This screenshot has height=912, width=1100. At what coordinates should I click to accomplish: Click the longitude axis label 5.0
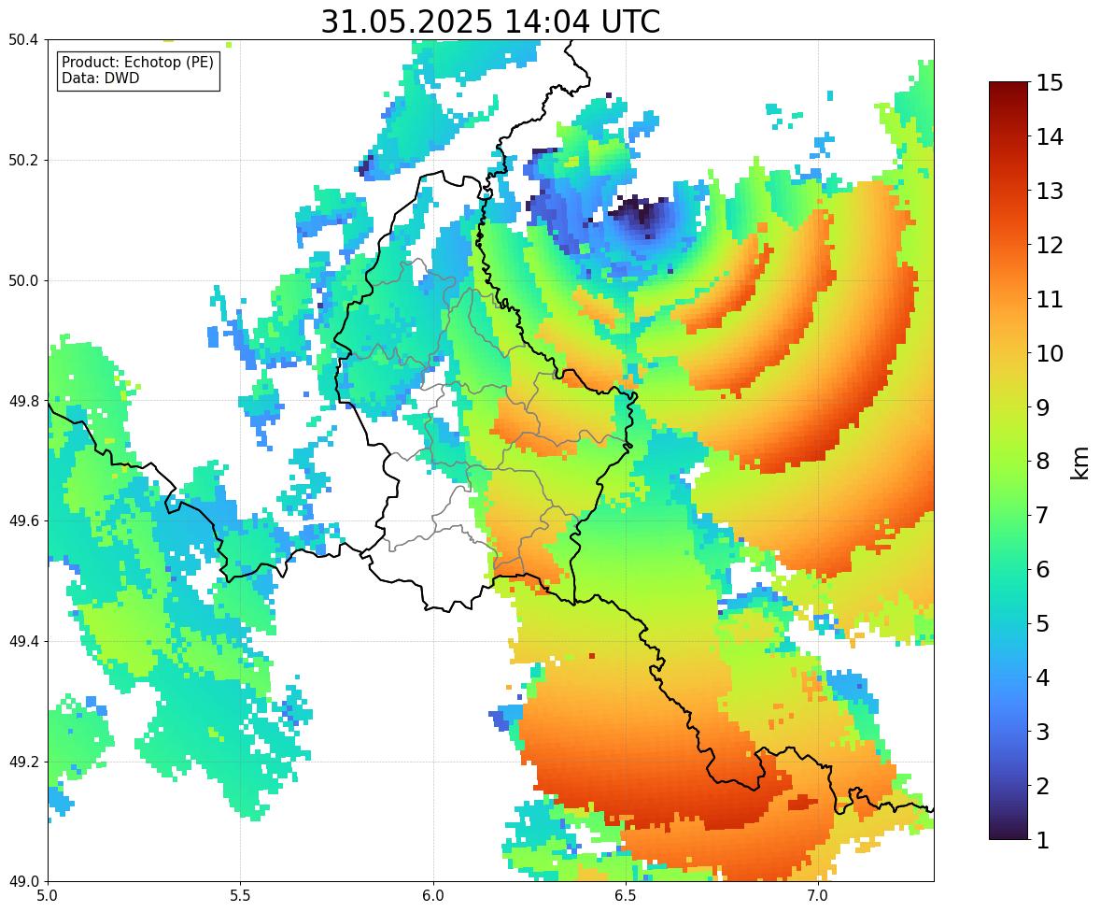click(x=48, y=896)
